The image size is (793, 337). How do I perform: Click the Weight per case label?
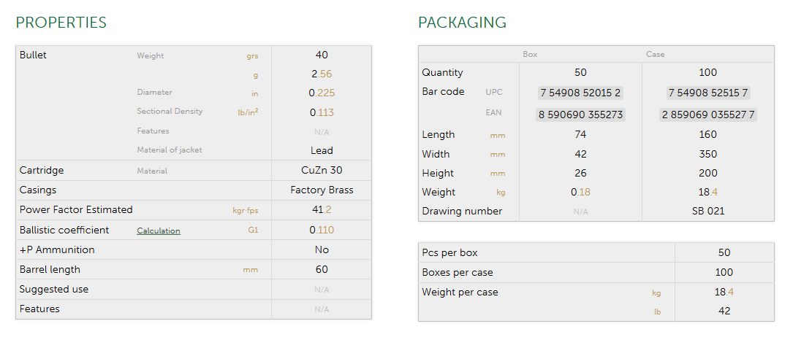[x=460, y=292]
